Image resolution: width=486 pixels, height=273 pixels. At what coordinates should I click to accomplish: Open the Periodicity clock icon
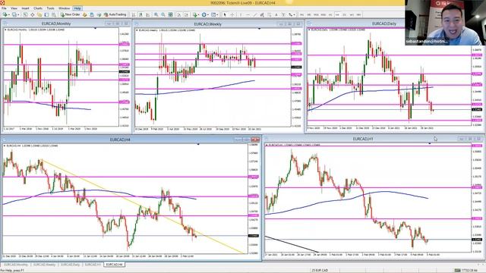coord(204,14)
